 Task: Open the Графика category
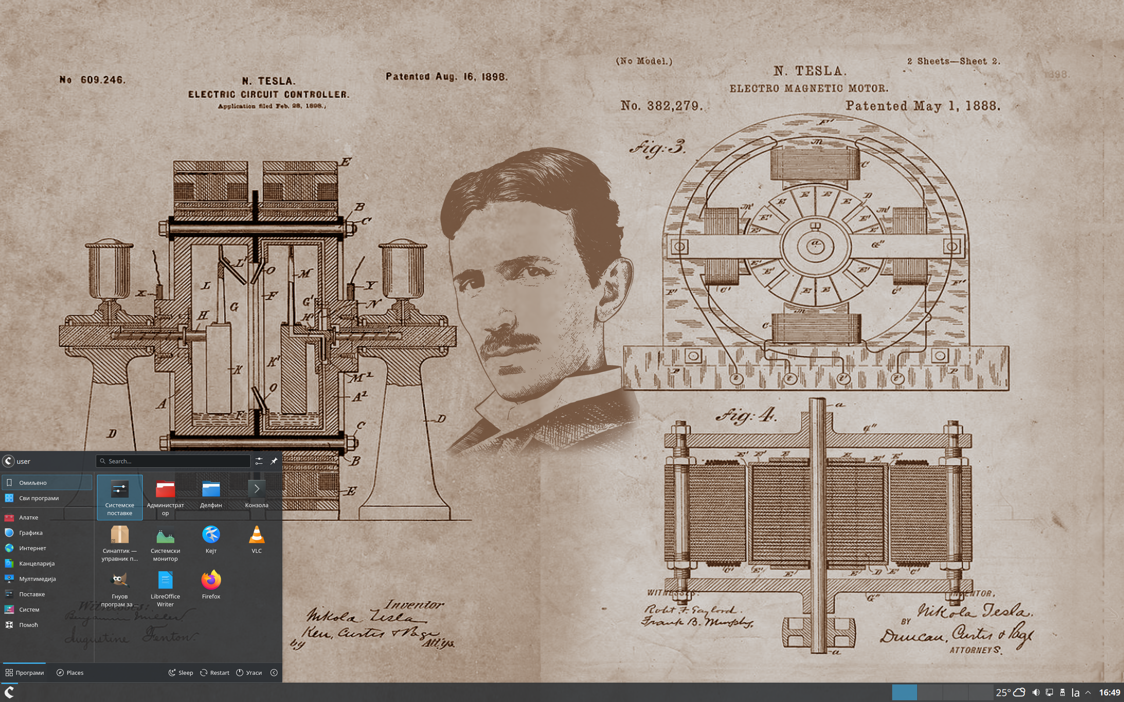point(47,533)
